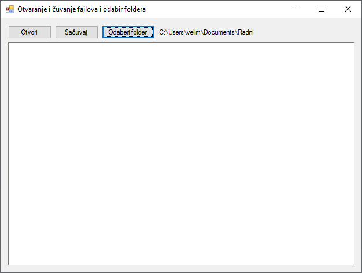This screenshot has width=362, height=273.
Task: Choose a folder via Odaberi folder
Action: point(128,32)
